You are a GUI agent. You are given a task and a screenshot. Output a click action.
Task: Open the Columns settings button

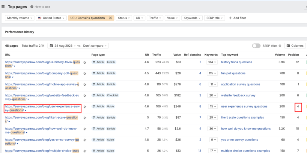(x=295, y=46)
